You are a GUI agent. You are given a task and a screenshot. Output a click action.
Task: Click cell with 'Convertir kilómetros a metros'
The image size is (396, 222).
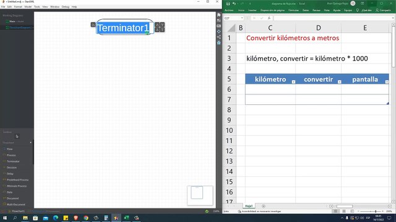[x=293, y=38]
